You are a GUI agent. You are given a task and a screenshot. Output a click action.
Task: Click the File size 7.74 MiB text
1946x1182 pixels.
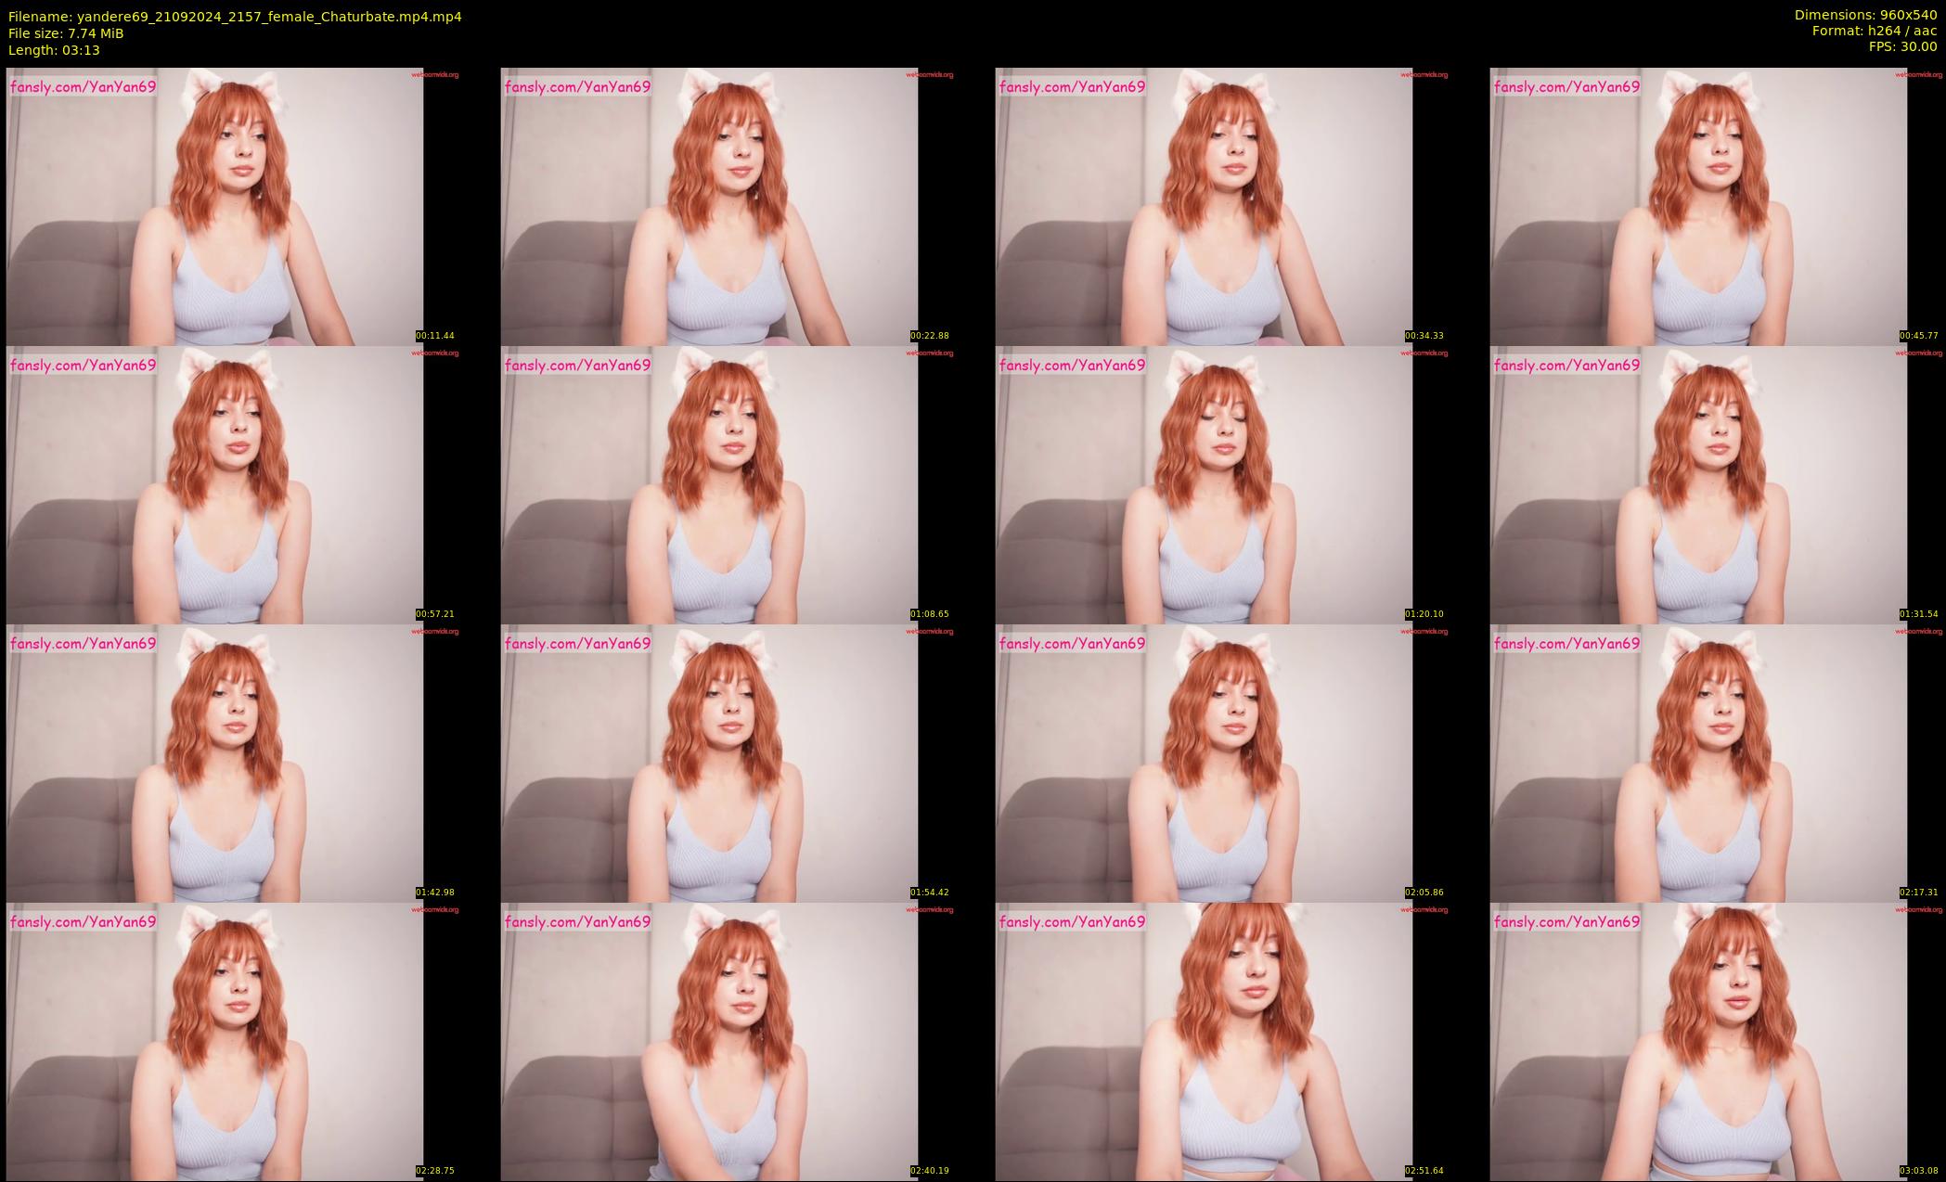(66, 33)
